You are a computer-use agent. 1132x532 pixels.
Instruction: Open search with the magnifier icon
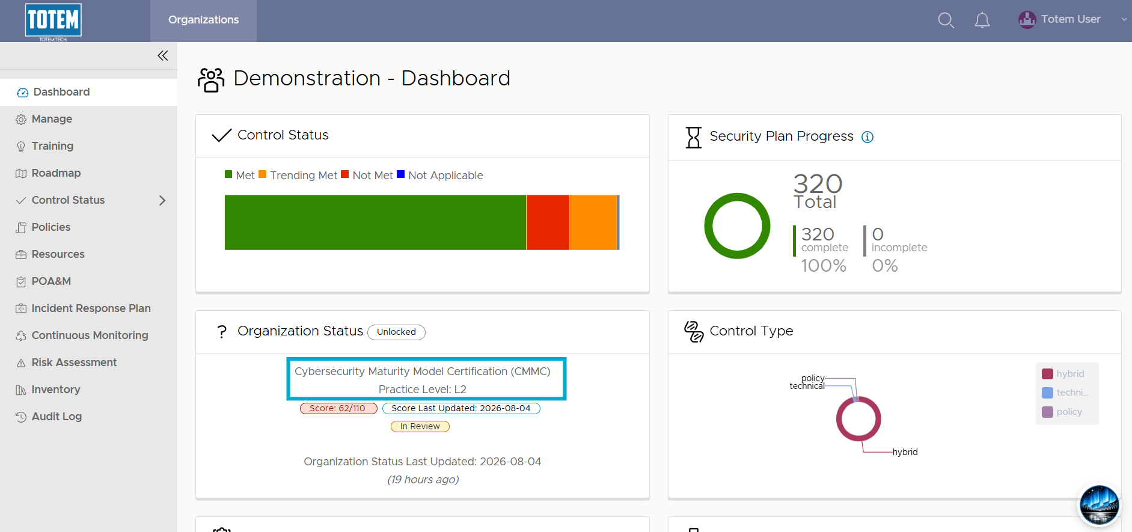coord(946,20)
